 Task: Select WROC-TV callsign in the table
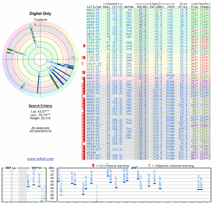(93, 99)
